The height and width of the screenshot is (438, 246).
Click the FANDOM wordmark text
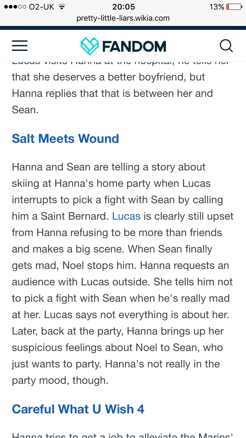point(134,46)
